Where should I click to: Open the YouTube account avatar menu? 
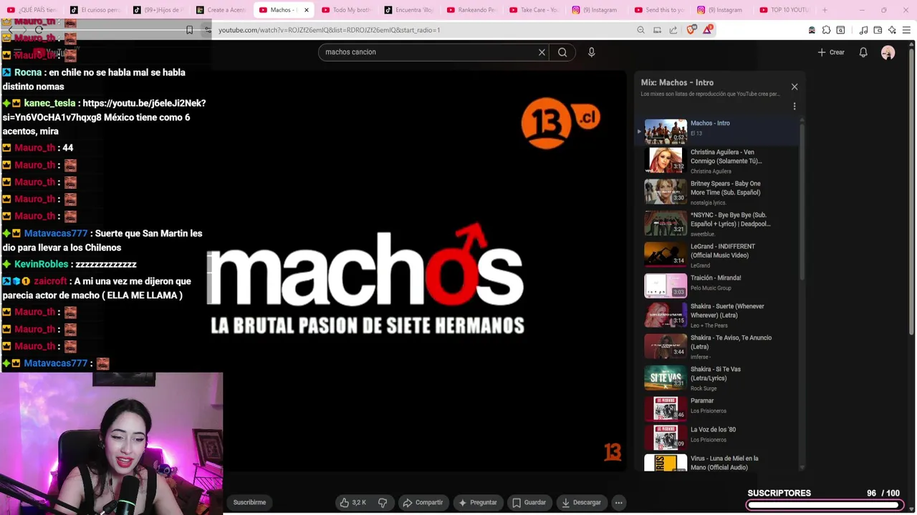(x=888, y=52)
